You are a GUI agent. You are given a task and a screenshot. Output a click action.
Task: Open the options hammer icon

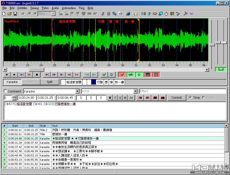click(x=185, y=14)
